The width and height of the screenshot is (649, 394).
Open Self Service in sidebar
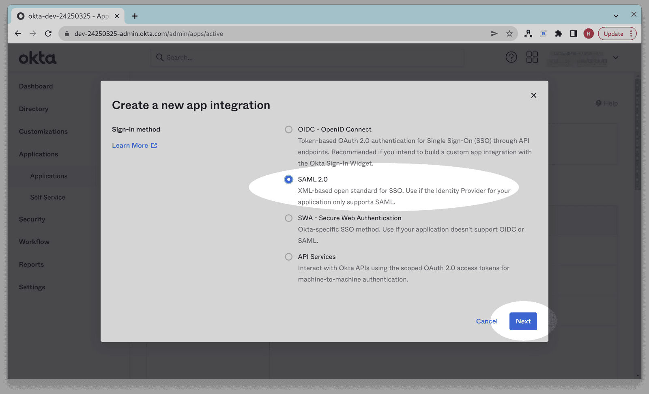(x=47, y=197)
